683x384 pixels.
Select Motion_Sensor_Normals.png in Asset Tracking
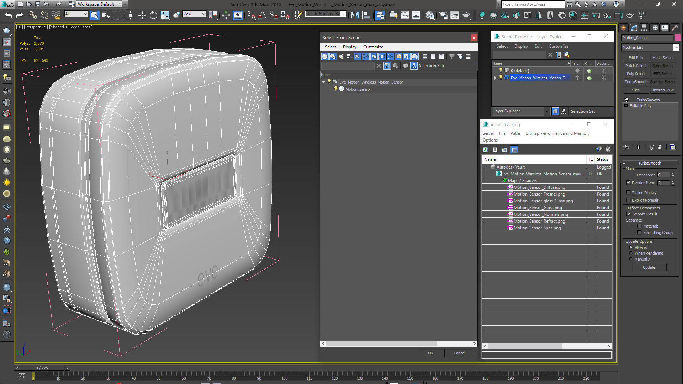540,214
